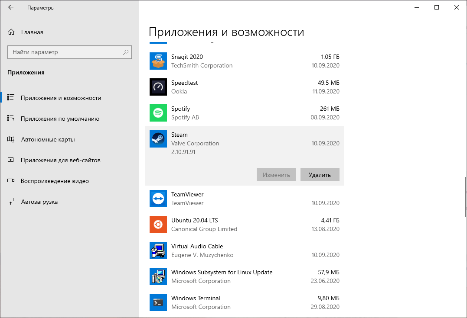Click the 29.08.2020 install date
Viewport: 467px width, 318px height.
click(x=325, y=307)
